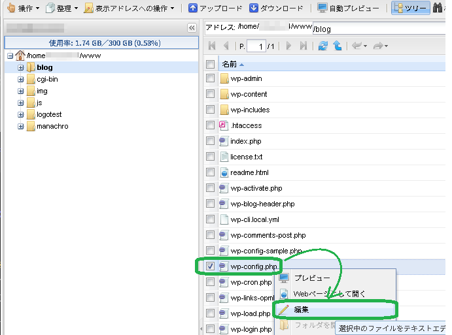Screen dimensions: 452x335
Task: Click the refresh icon in navigation bar
Action: click(x=322, y=46)
